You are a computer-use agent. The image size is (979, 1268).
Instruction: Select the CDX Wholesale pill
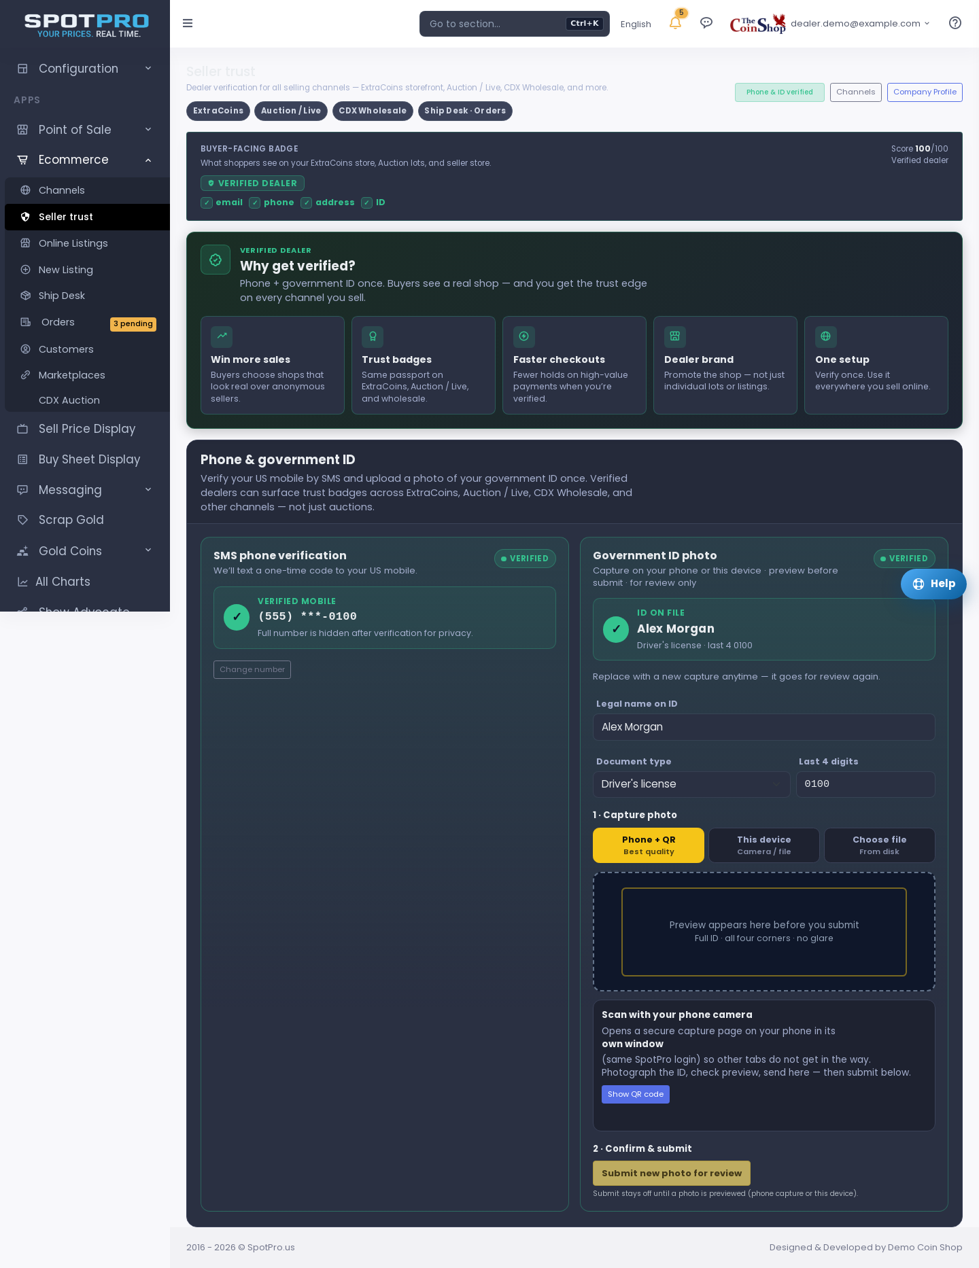pyautogui.click(x=373, y=111)
